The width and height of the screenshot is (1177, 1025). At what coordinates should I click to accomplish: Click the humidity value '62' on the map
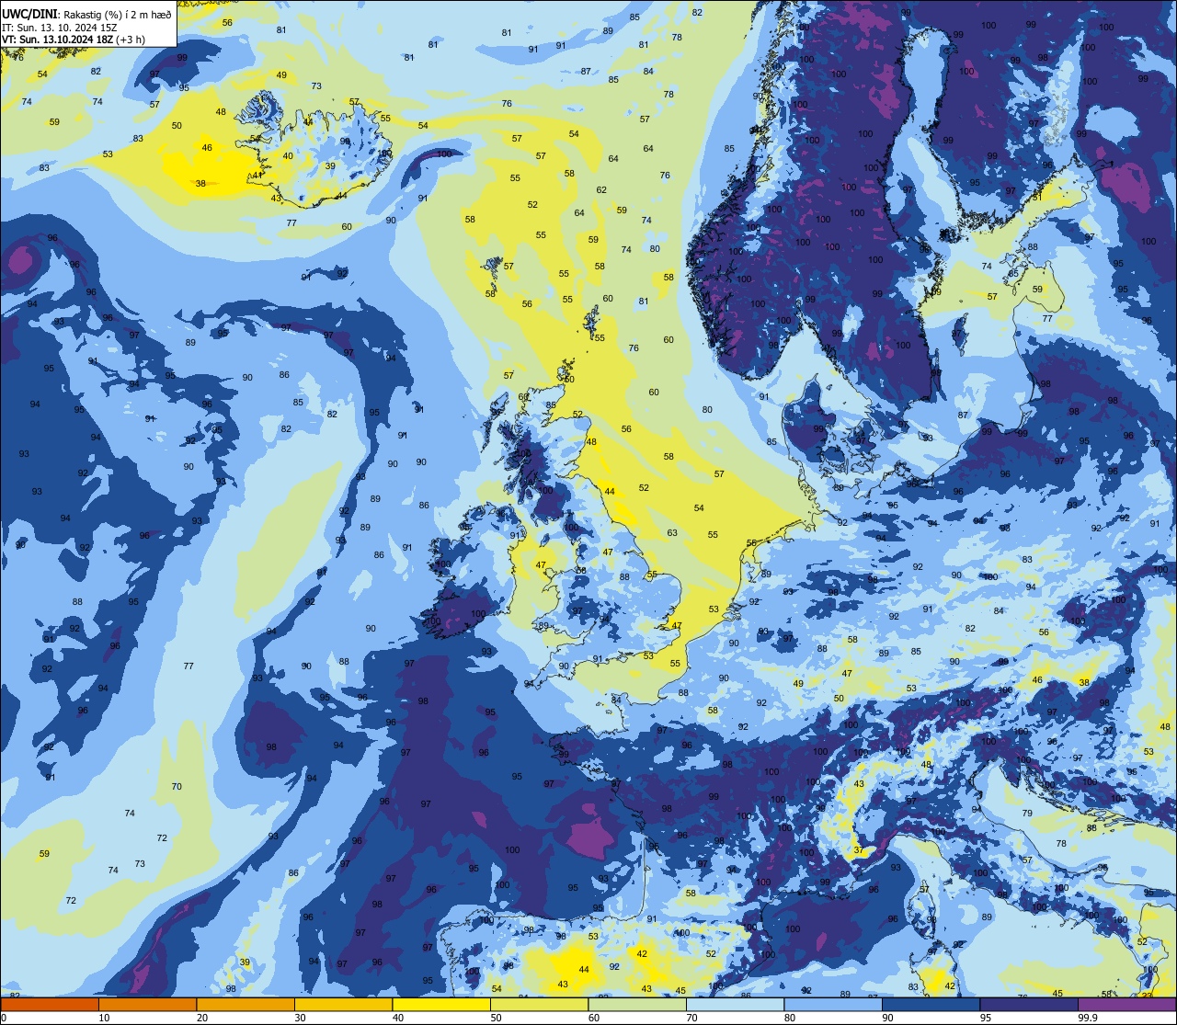(601, 190)
